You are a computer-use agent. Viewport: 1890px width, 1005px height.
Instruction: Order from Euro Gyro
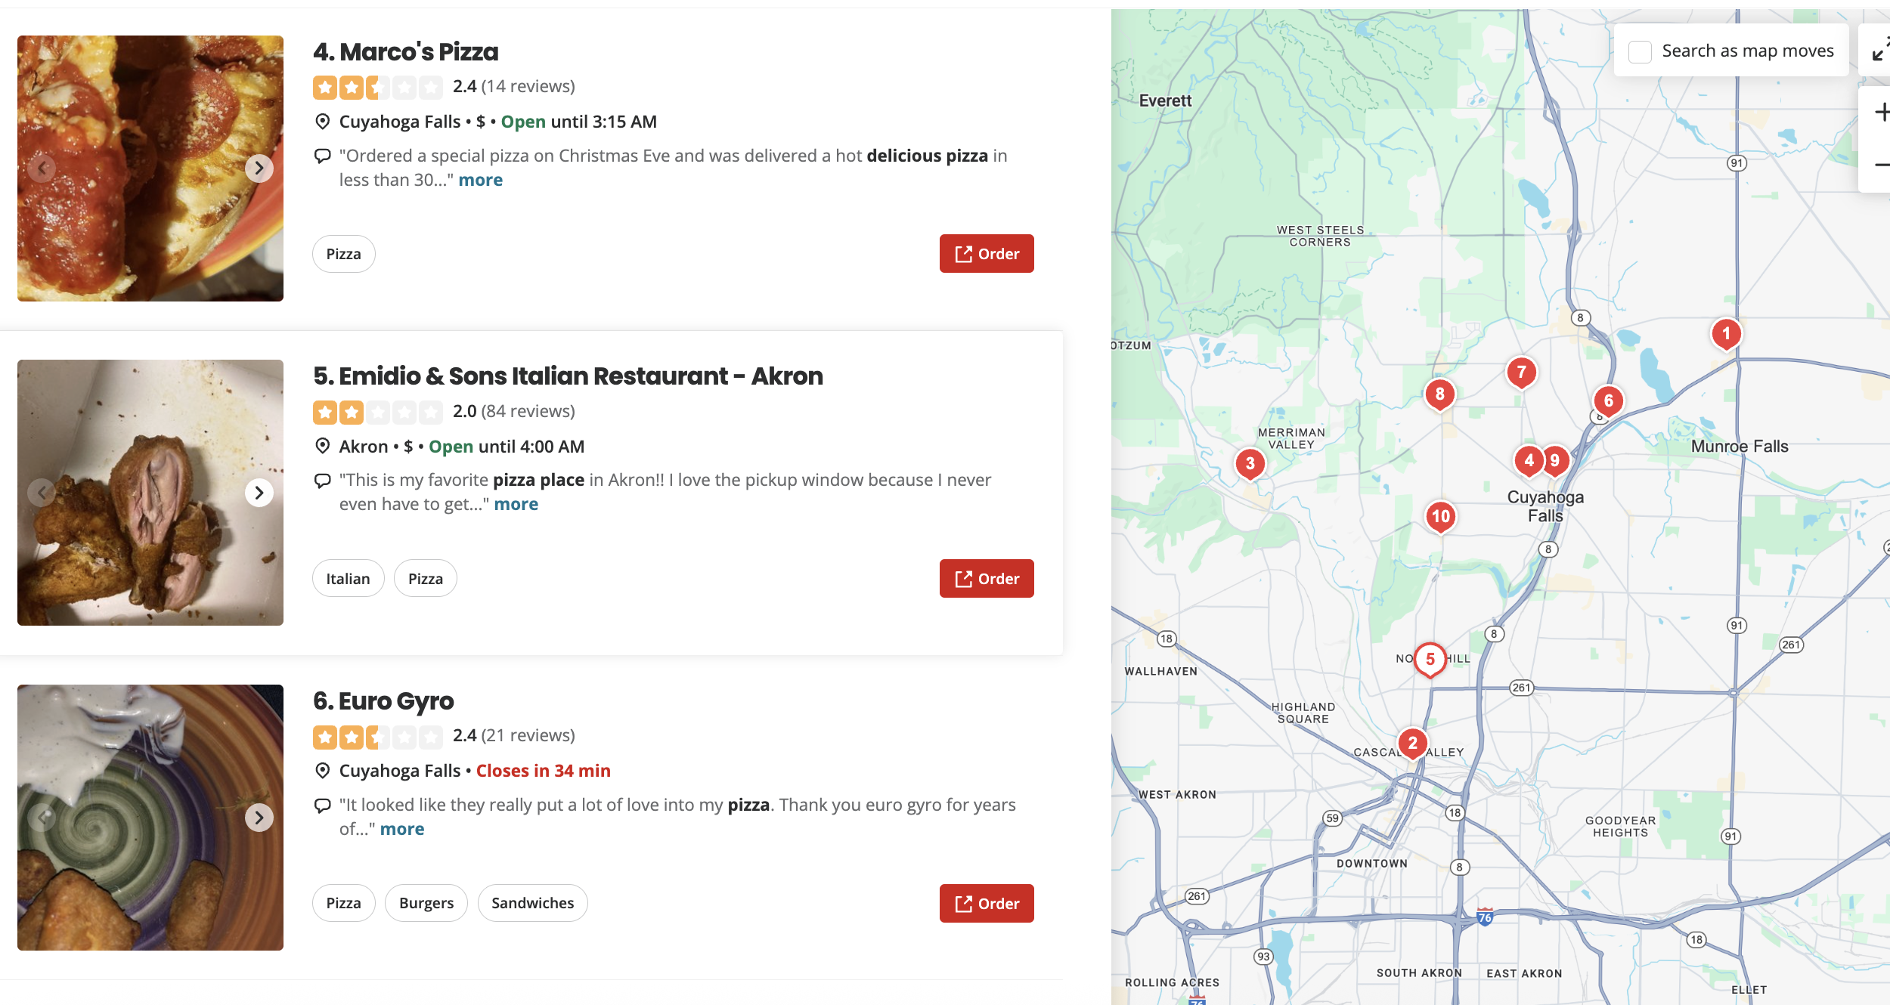point(987,904)
